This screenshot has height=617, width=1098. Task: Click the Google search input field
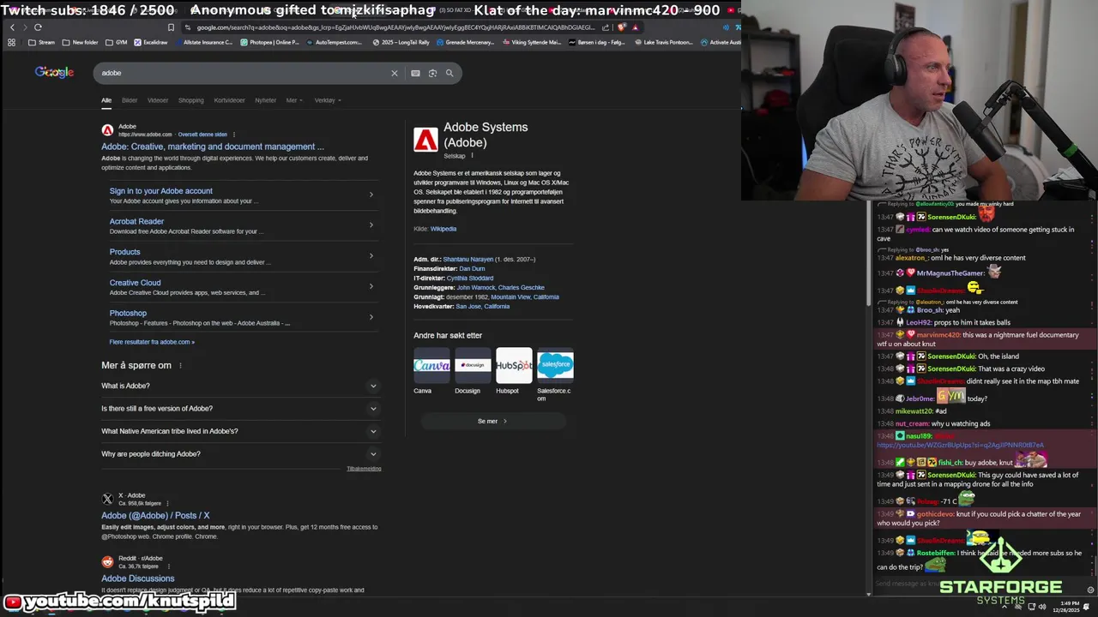coord(243,73)
